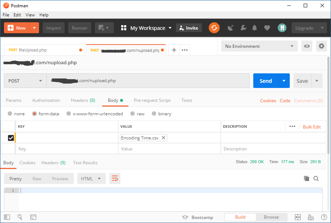The height and width of the screenshot is (223, 331).
Task: Send the request
Action: pos(266,81)
